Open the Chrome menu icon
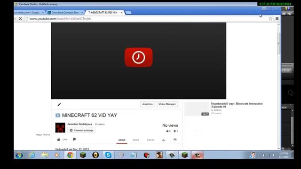Screen dimensions: 301x169 point(277,19)
